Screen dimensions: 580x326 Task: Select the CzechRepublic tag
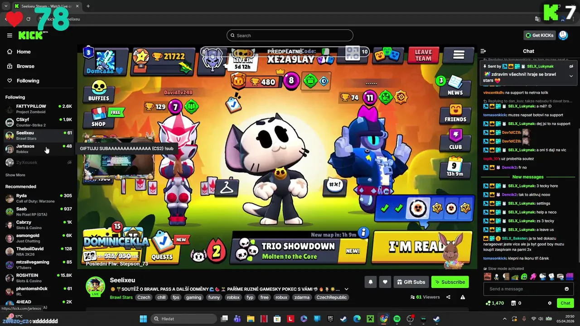(x=333, y=297)
